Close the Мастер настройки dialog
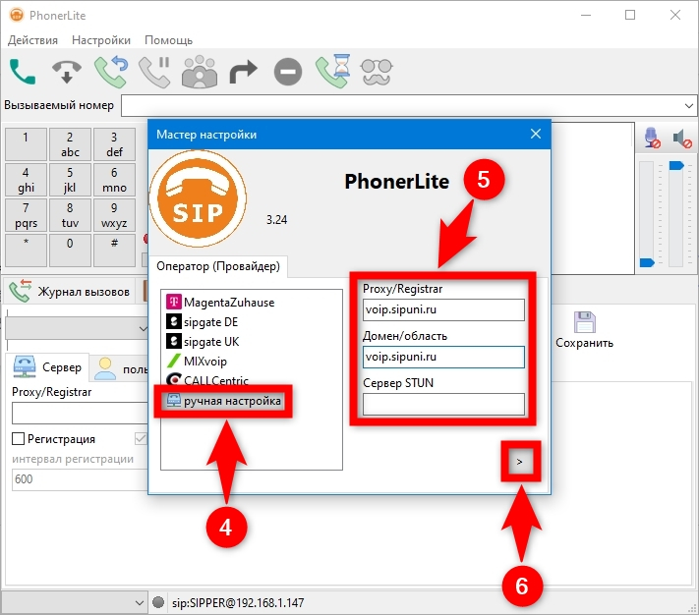Image resolution: width=699 pixels, height=615 pixels. 536,134
